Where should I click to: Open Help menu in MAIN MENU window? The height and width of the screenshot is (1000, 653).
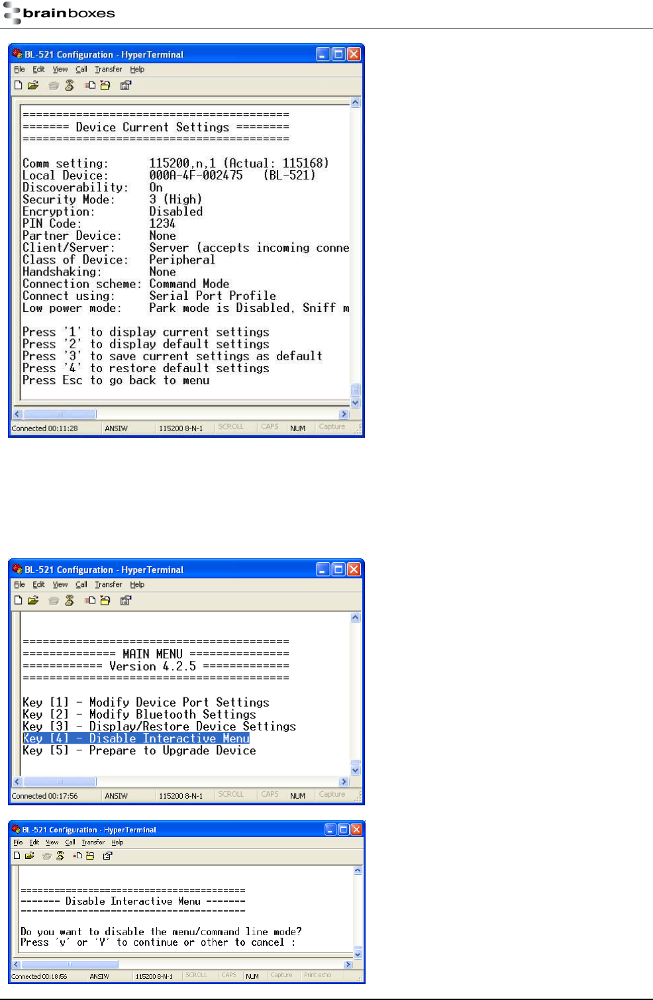137,584
